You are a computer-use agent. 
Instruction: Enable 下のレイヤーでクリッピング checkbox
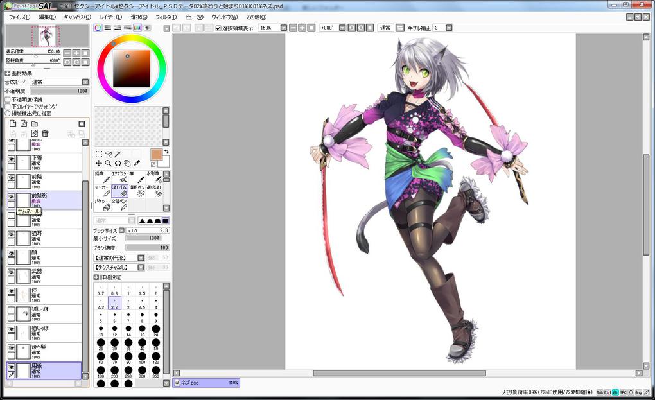[x=8, y=107]
